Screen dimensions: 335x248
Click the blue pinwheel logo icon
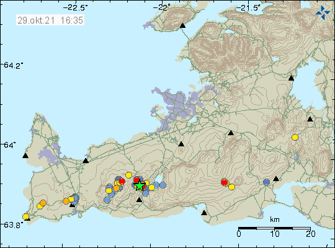pyautogui.click(x=323, y=12)
